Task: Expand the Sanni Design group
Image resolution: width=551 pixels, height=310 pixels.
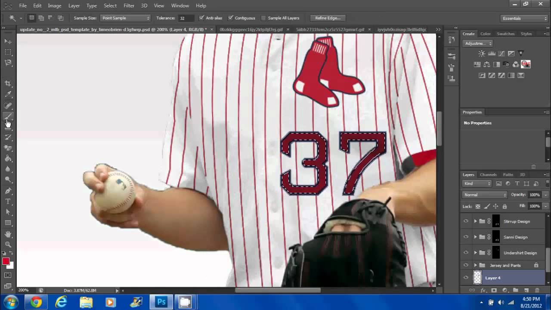Action: tap(475, 237)
